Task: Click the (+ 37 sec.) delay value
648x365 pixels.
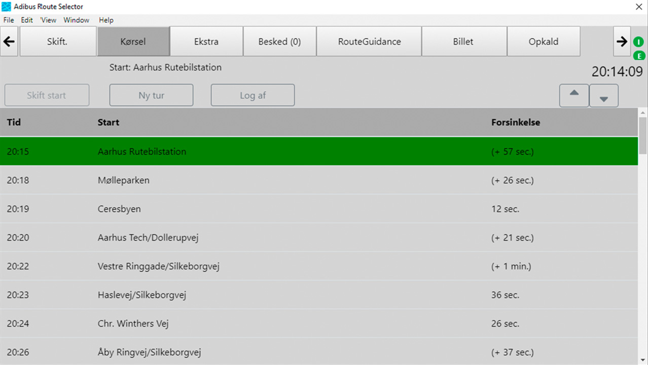Action: pos(513,352)
